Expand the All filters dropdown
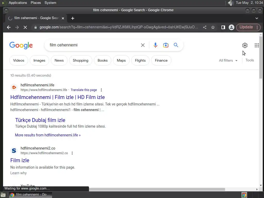This screenshot has height=198, width=264. coord(228,60)
